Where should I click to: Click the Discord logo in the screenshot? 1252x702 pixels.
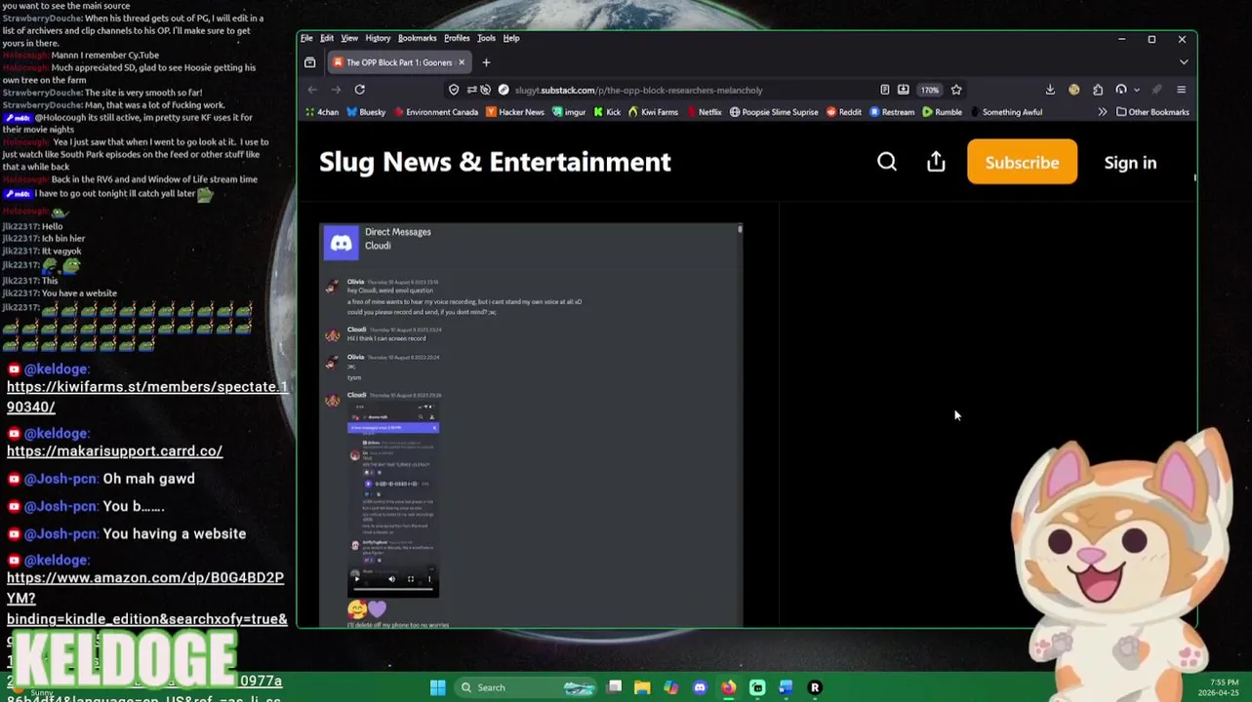[x=341, y=243]
